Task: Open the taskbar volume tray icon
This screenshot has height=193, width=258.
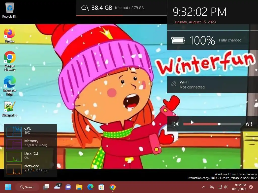Action: click(226, 187)
